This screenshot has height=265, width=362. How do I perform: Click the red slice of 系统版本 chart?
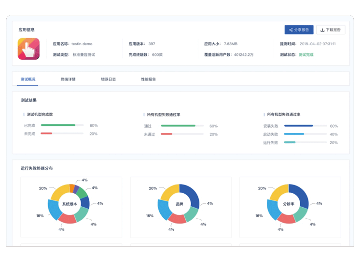point(67,219)
